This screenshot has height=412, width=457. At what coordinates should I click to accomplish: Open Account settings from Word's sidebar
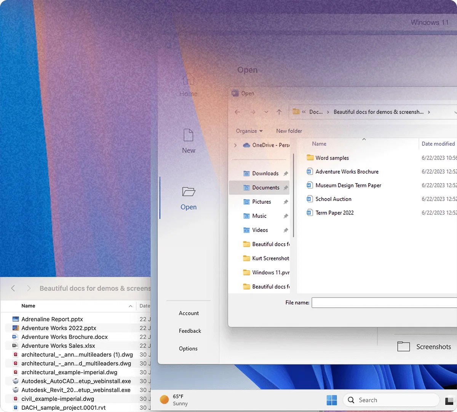point(189,313)
